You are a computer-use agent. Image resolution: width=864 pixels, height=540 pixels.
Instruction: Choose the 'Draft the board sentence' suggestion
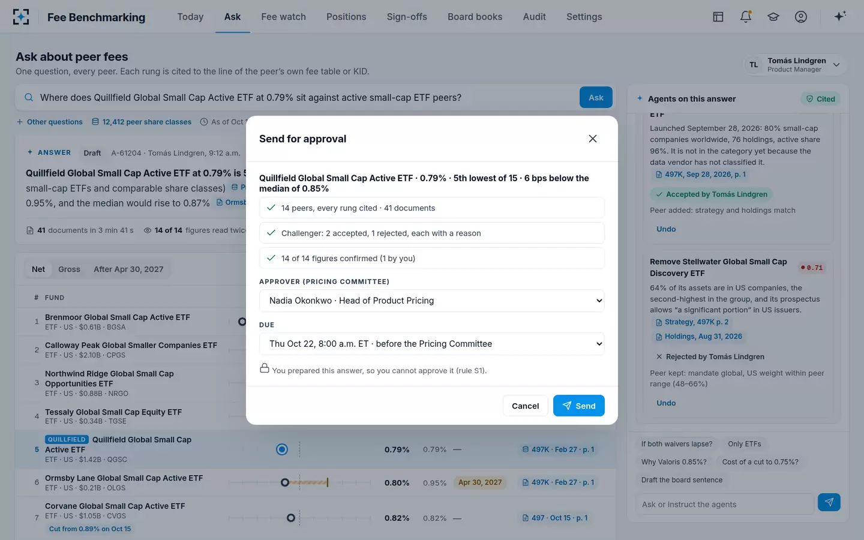(682, 480)
